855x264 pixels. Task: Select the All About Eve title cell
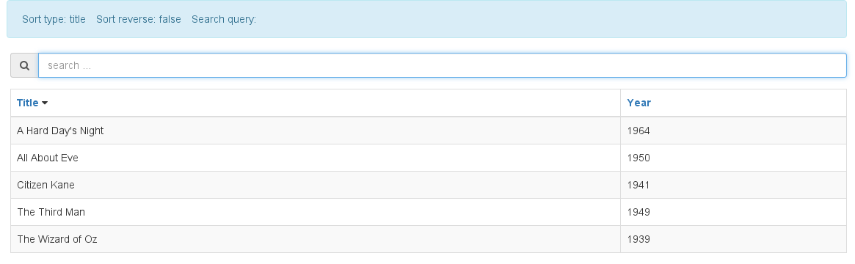pyautogui.click(x=316, y=158)
